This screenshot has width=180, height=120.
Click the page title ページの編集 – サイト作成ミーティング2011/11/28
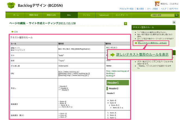(x=42, y=23)
